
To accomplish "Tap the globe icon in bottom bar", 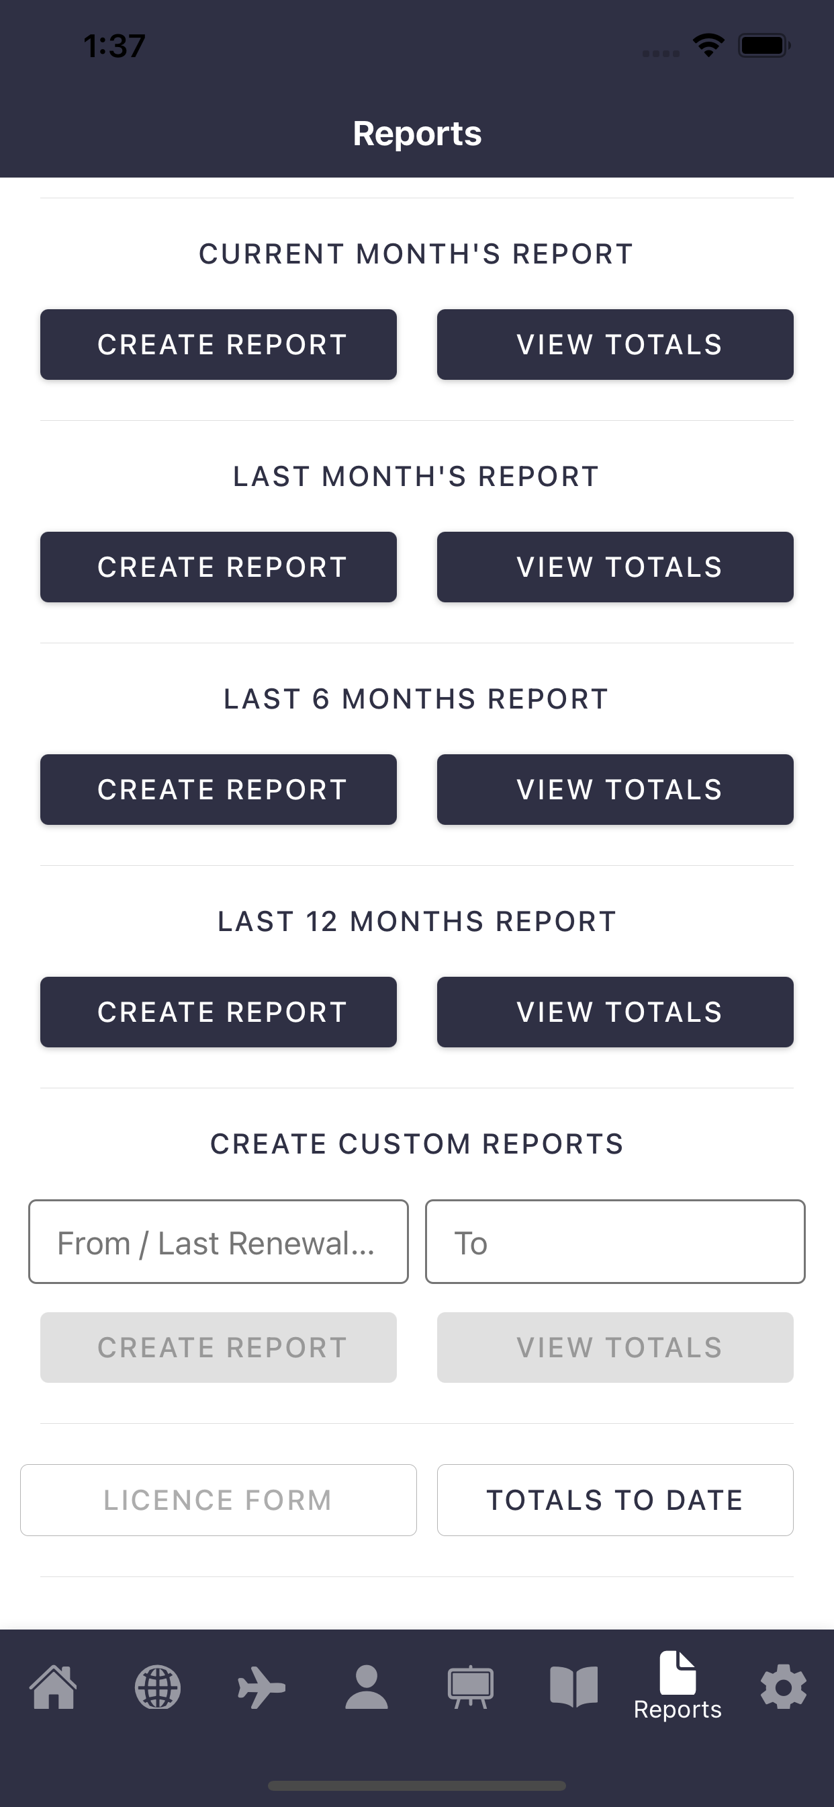I will [158, 1687].
